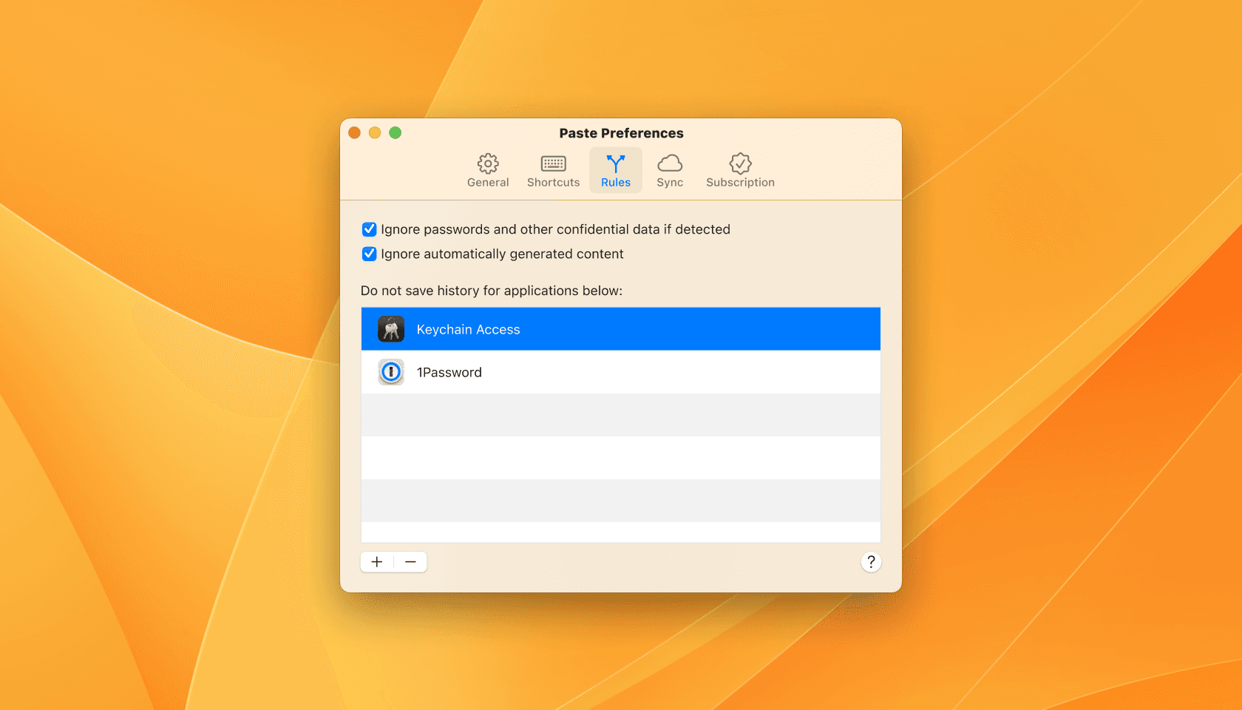Image resolution: width=1242 pixels, height=710 pixels.
Task: Minimize the window with the yellow button
Action: [x=375, y=133]
